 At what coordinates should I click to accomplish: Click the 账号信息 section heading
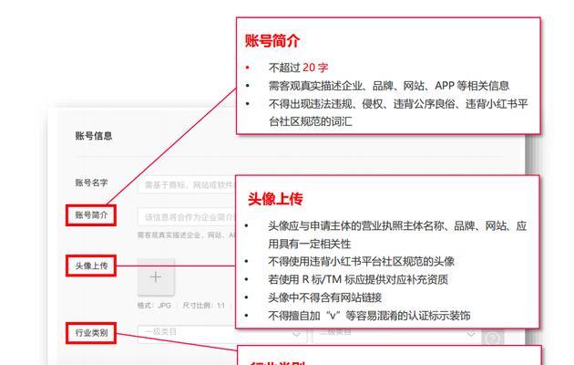click(94, 136)
